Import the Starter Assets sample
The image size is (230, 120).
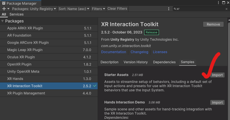click(217, 75)
